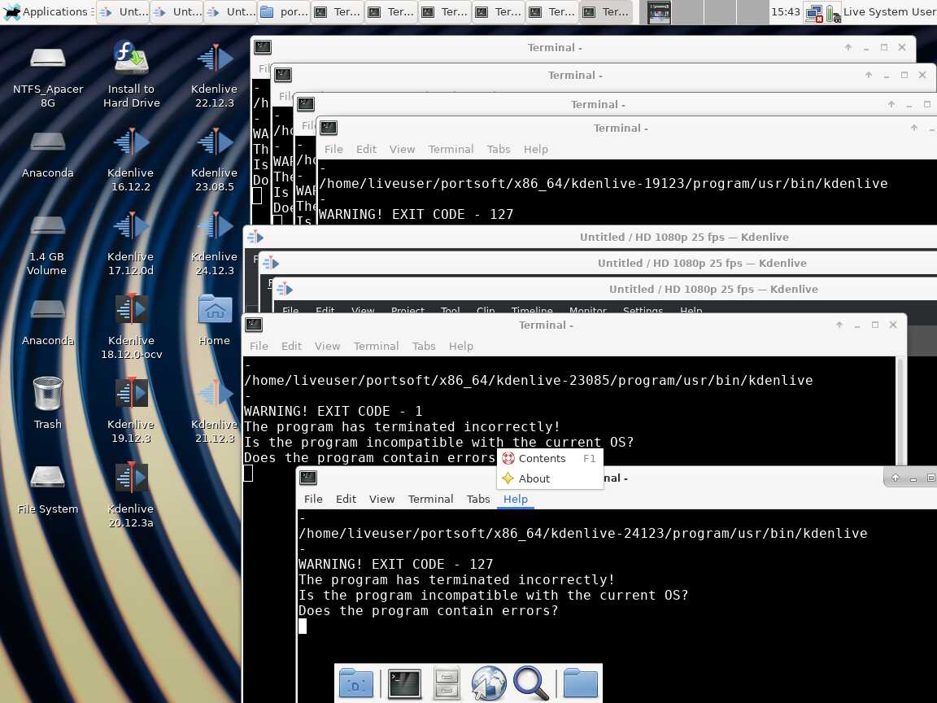Open Timeline menu in frontmost Kdenlive window
This screenshot has height=703, width=937.
tap(532, 310)
